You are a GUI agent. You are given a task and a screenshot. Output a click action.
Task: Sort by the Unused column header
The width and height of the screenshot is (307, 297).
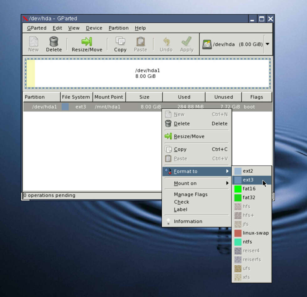[x=223, y=97]
